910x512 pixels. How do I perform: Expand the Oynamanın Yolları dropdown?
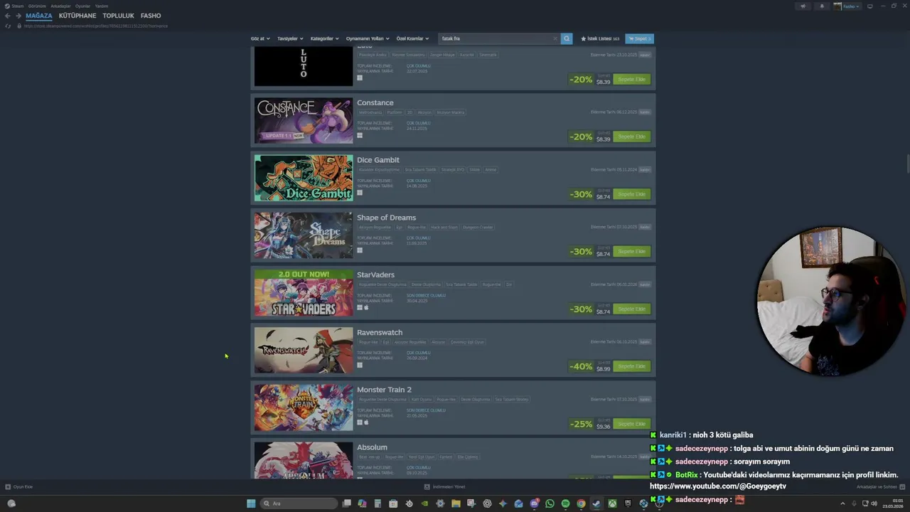coord(368,38)
